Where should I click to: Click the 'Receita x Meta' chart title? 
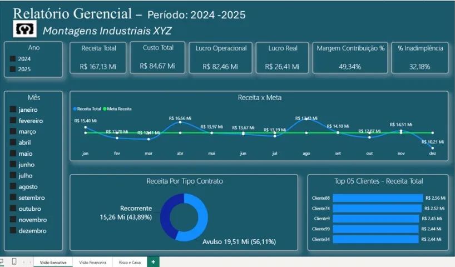(x=260, y=97)
